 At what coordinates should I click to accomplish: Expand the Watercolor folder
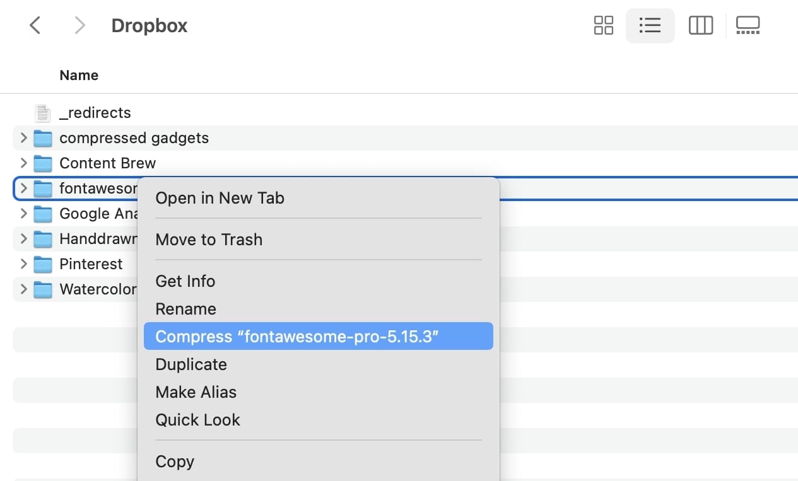coord(23,289)
